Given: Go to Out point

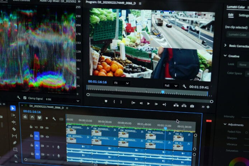Looking at the screenshot, I should click(x=164, y=104).
